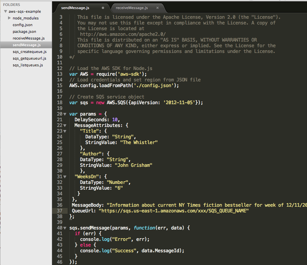This screenshot has height=265, width=307.
Task: Fold the sqs.sendMessage callback at line 40
Action: pos(65,228)
